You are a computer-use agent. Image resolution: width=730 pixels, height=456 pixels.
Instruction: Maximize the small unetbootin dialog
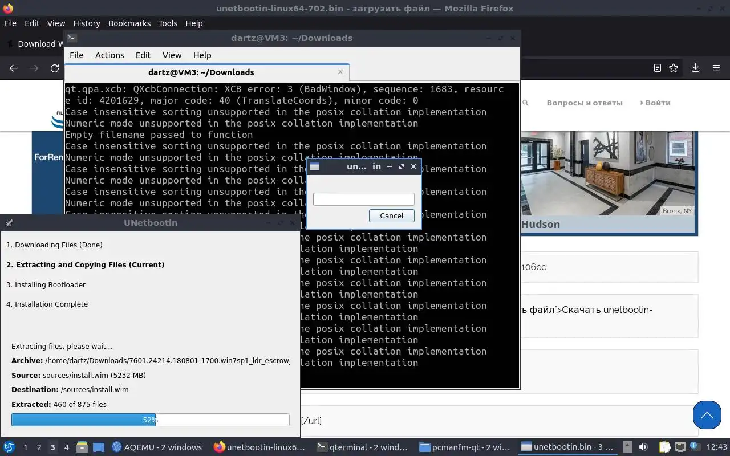pos(401,166)
